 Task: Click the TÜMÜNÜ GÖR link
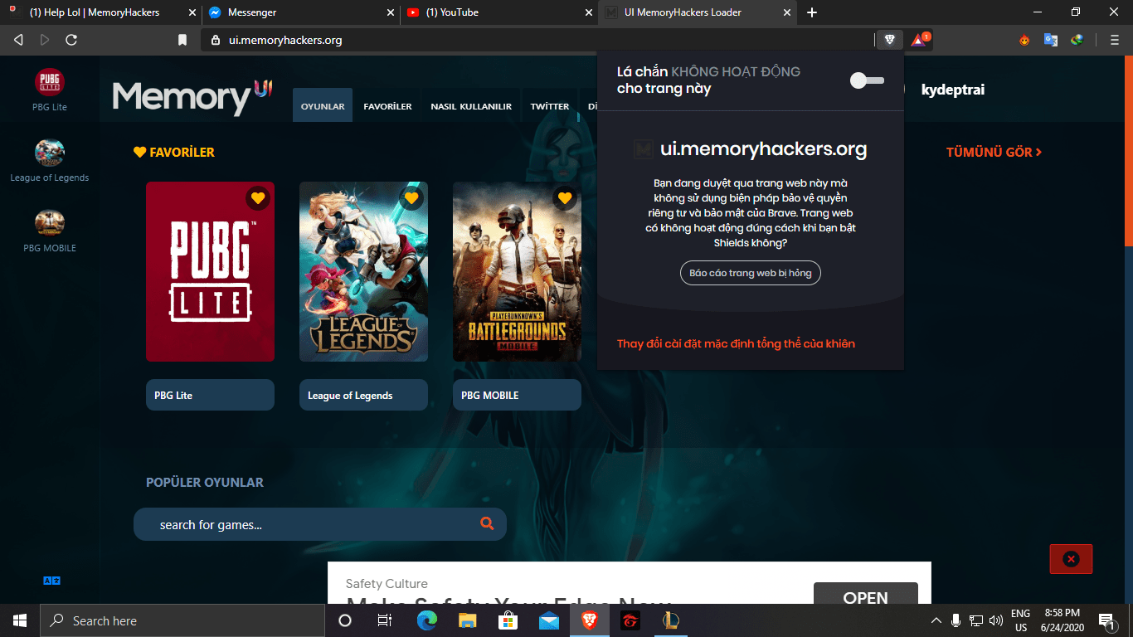click(994, 152)
